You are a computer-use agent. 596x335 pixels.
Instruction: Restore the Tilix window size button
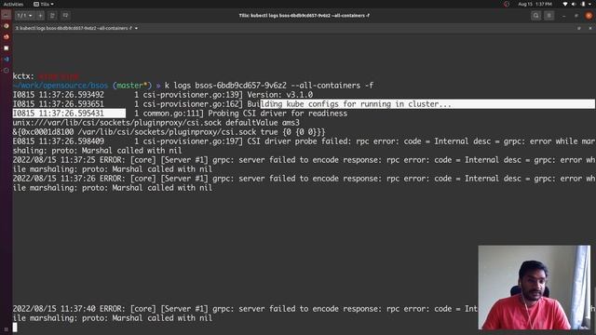pyautogui.click(x=576, y=16)
